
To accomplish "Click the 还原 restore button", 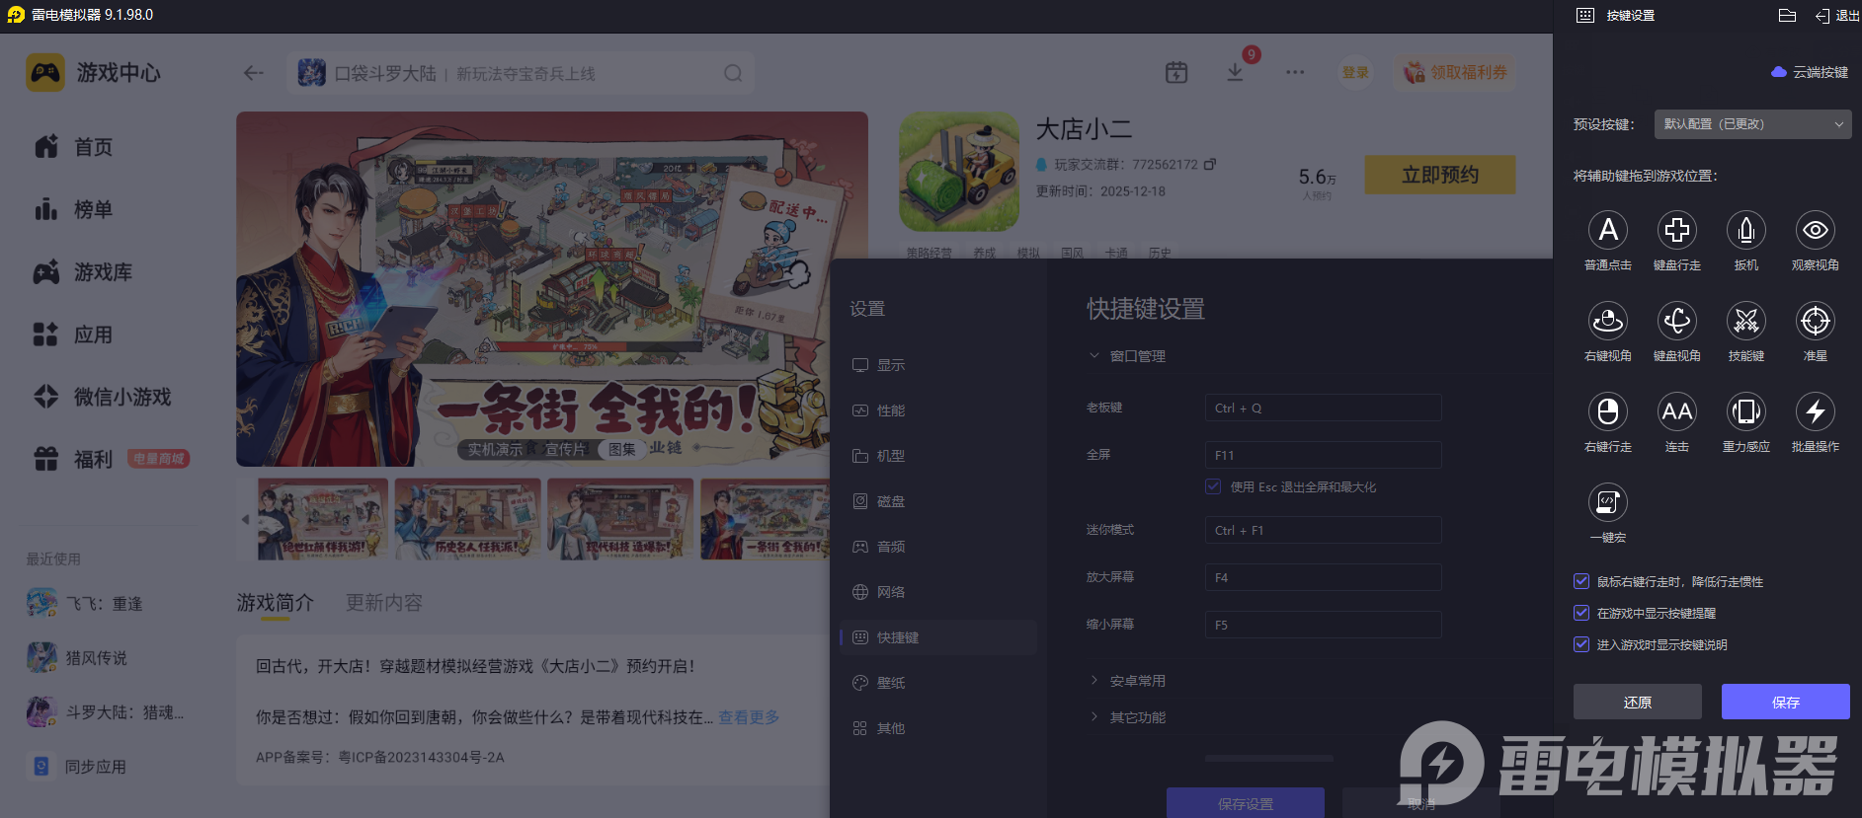I will [x=1637, y=702].
